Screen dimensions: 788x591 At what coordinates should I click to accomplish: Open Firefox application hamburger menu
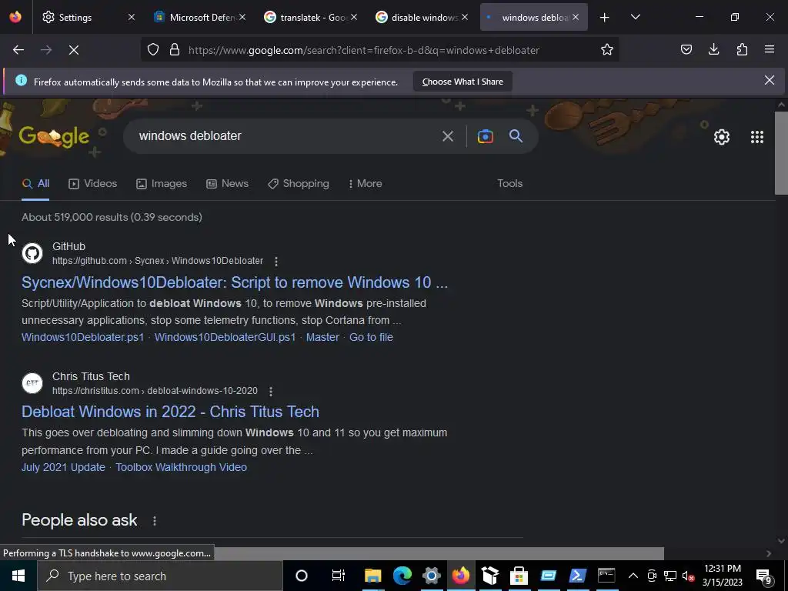(x=770, y=49)
